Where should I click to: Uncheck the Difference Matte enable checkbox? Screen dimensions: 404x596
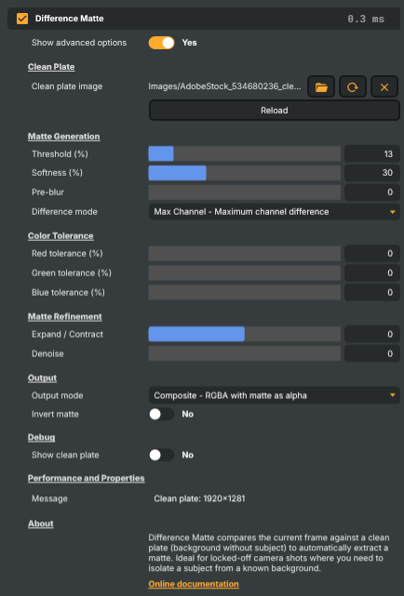22,19
